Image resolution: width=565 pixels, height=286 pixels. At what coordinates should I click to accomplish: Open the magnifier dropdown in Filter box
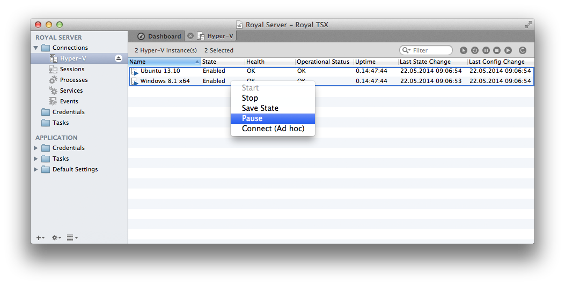click(x=407, y=50)
